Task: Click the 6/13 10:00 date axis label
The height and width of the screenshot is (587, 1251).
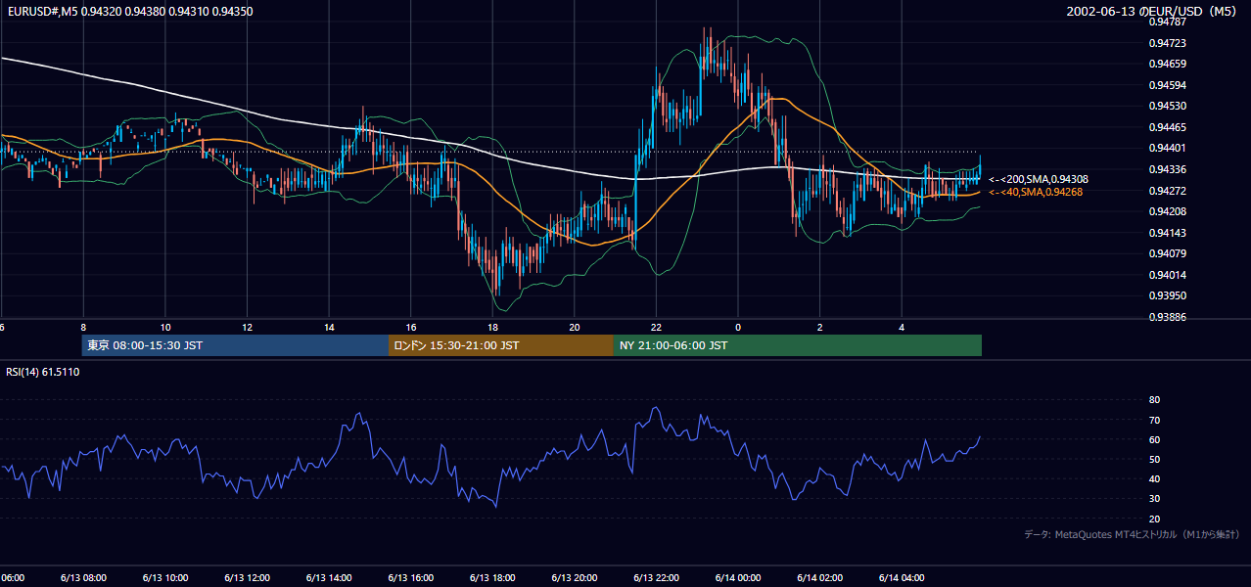Action: point(164,577)
